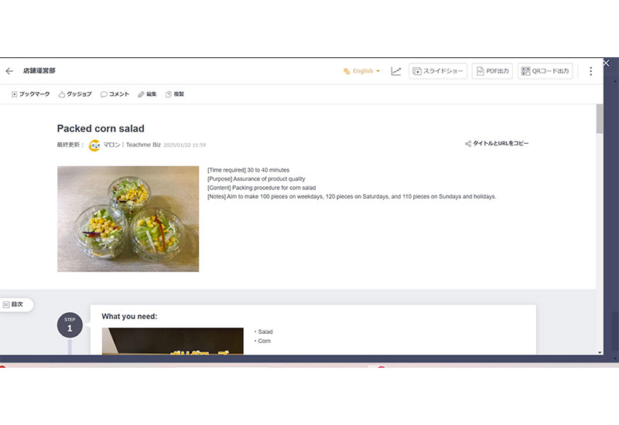Click the QRコード出力 button
The image size is (619, 425).
tap(545, 71)
